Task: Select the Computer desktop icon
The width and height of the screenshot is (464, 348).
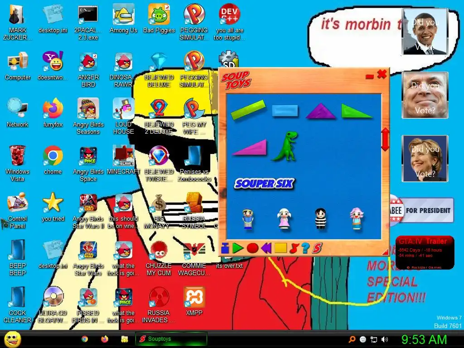Action: click(x=18, y=66)
